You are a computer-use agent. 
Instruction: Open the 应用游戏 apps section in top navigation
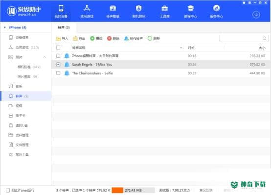click(87, 11)
